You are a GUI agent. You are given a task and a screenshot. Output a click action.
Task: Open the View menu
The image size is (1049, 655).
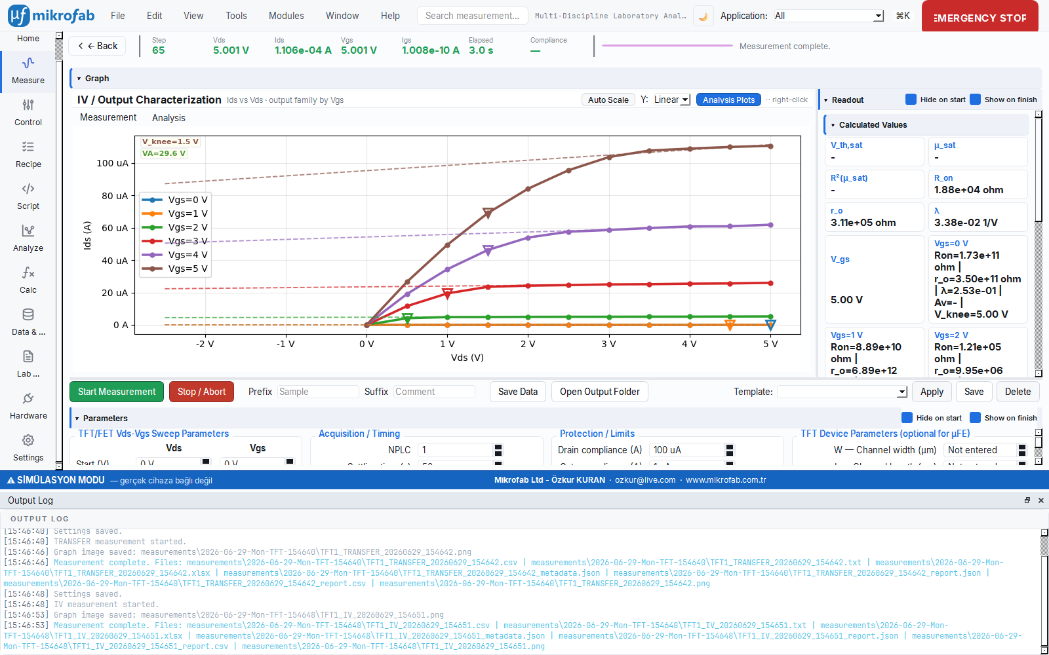193,16
